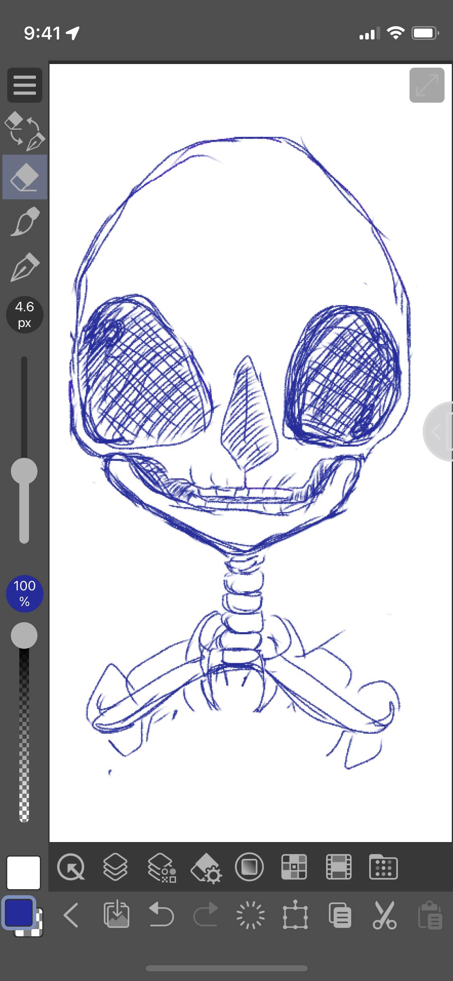Click the opacity slider handle
This screenshot has height=981, width=453.
[24, 635]
